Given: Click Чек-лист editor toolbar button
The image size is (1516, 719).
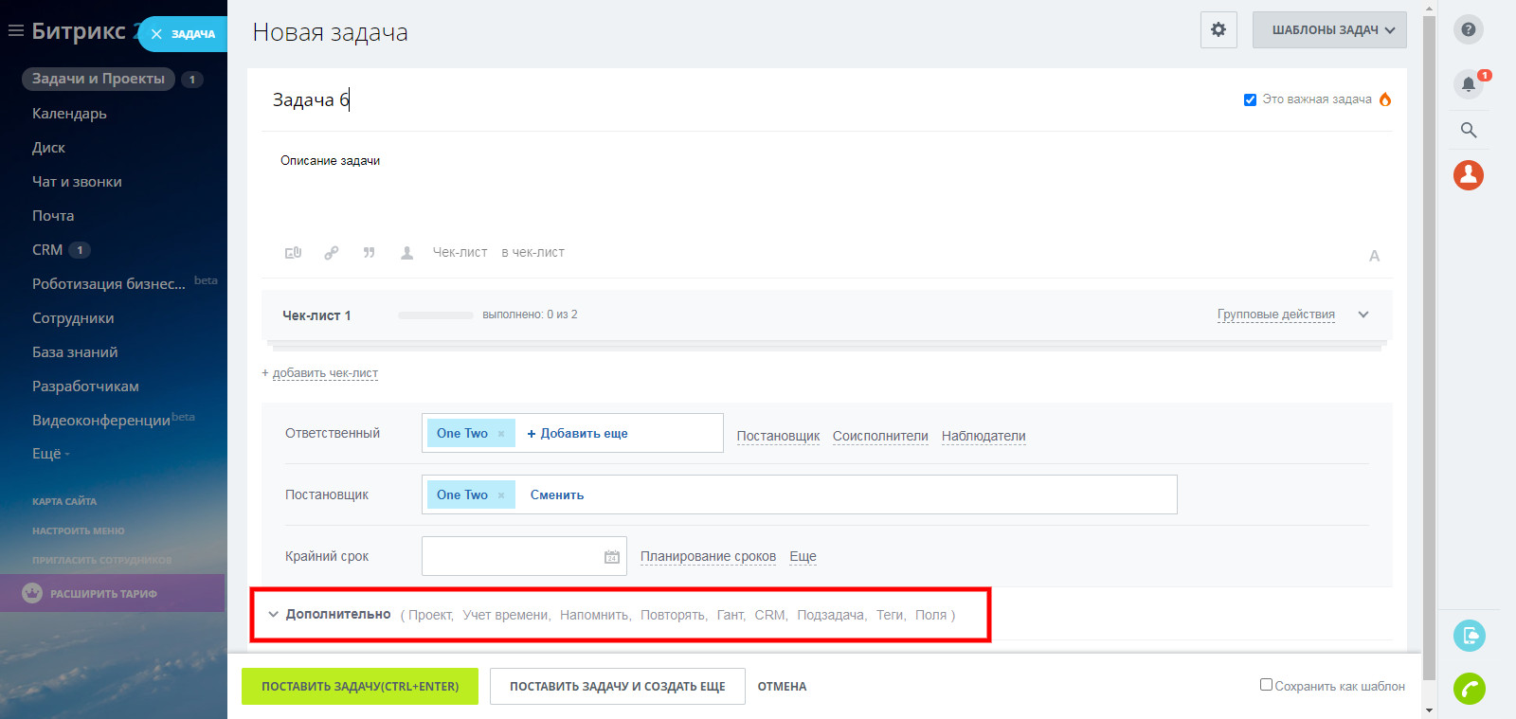Looking at the screenshot, I should [x=460, y=253].
